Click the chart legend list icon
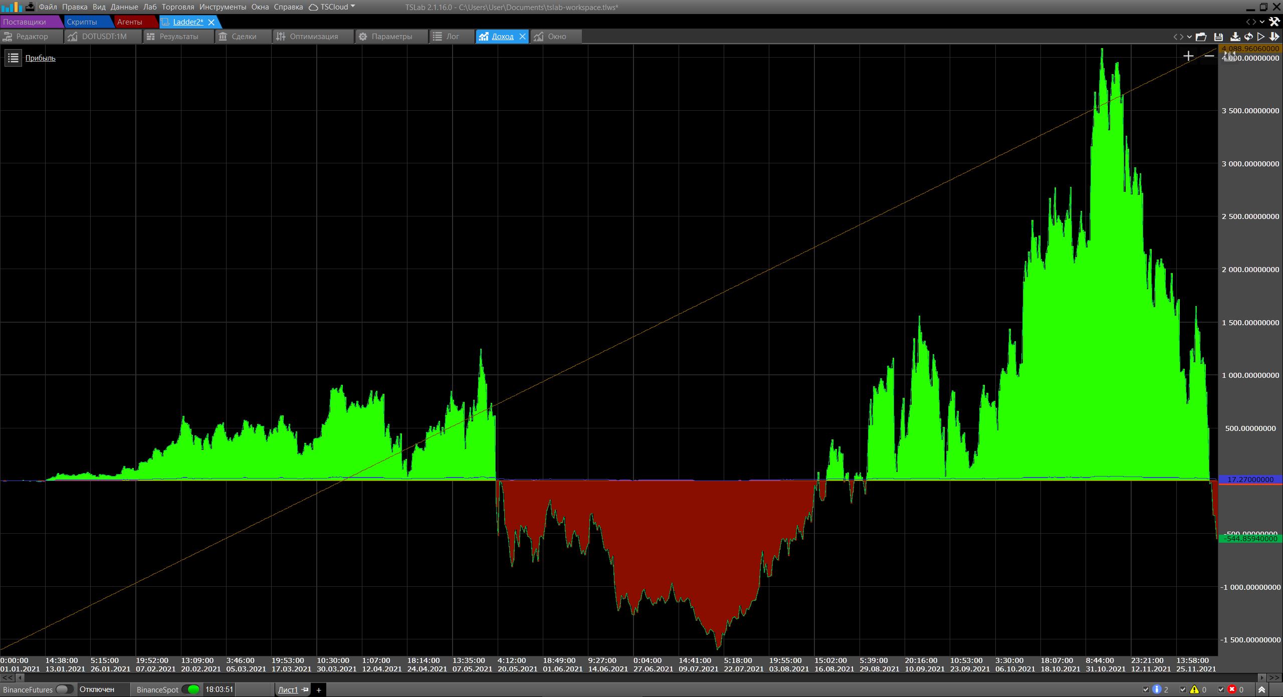Image resolution: width=1283 pixels, height=697 pixels. pyautogui.click(x=14, y=58)
